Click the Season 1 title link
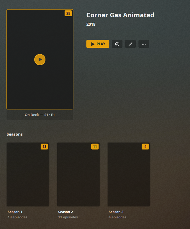 point(15,212)
